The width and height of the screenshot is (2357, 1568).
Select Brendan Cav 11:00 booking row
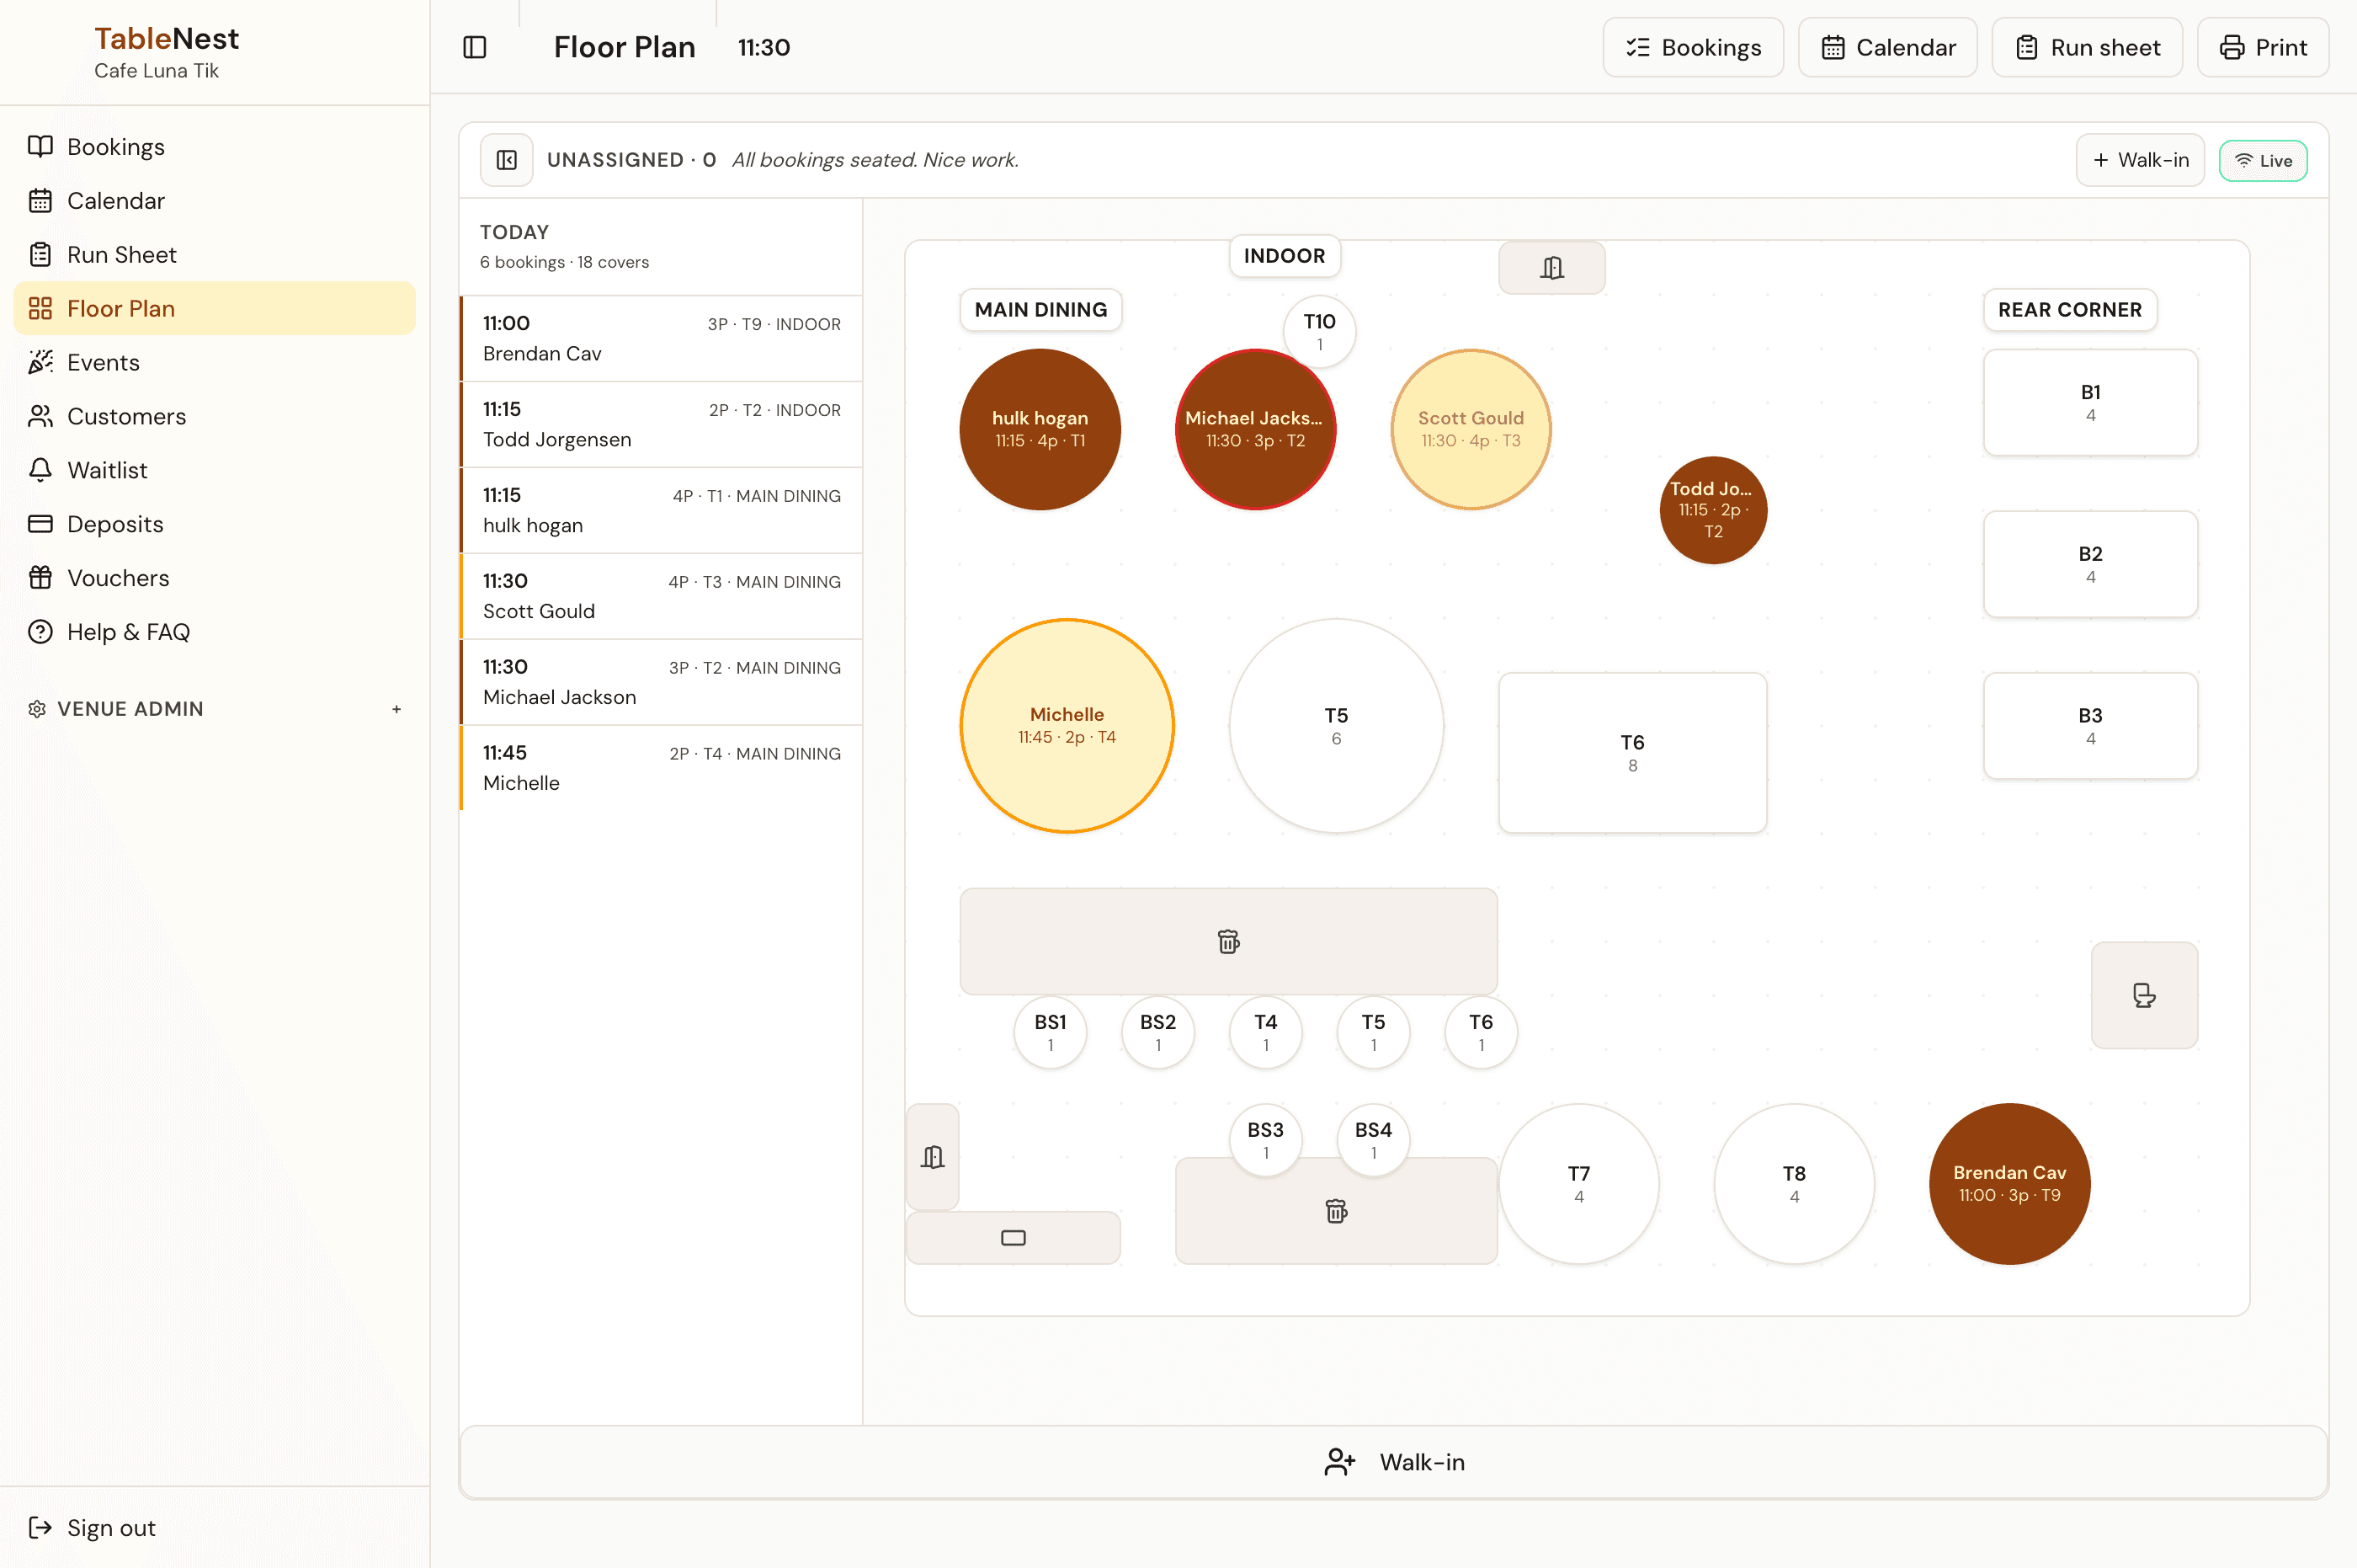pyautogui.click(x=661, y=338)
